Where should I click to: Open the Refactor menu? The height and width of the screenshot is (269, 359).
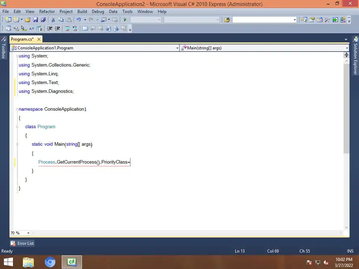tap(47, 12)
